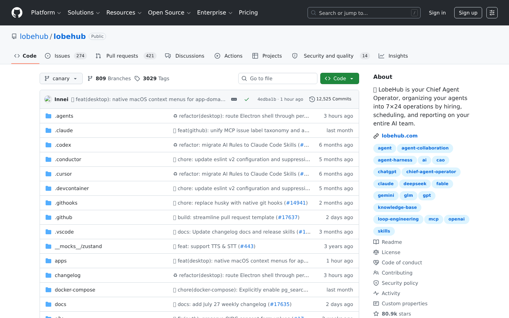Click the .githooks folder icon
Viewport: 509px width, 318px height.
(x=48, y=203)
